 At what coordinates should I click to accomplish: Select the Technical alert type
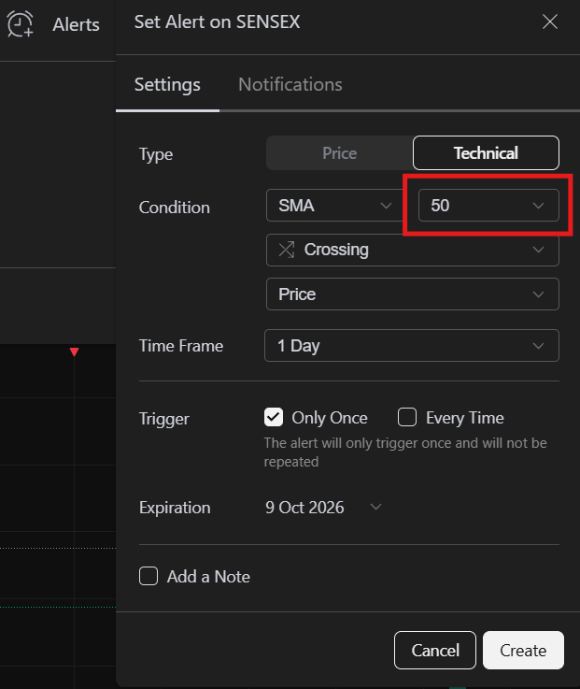(486, 153)
